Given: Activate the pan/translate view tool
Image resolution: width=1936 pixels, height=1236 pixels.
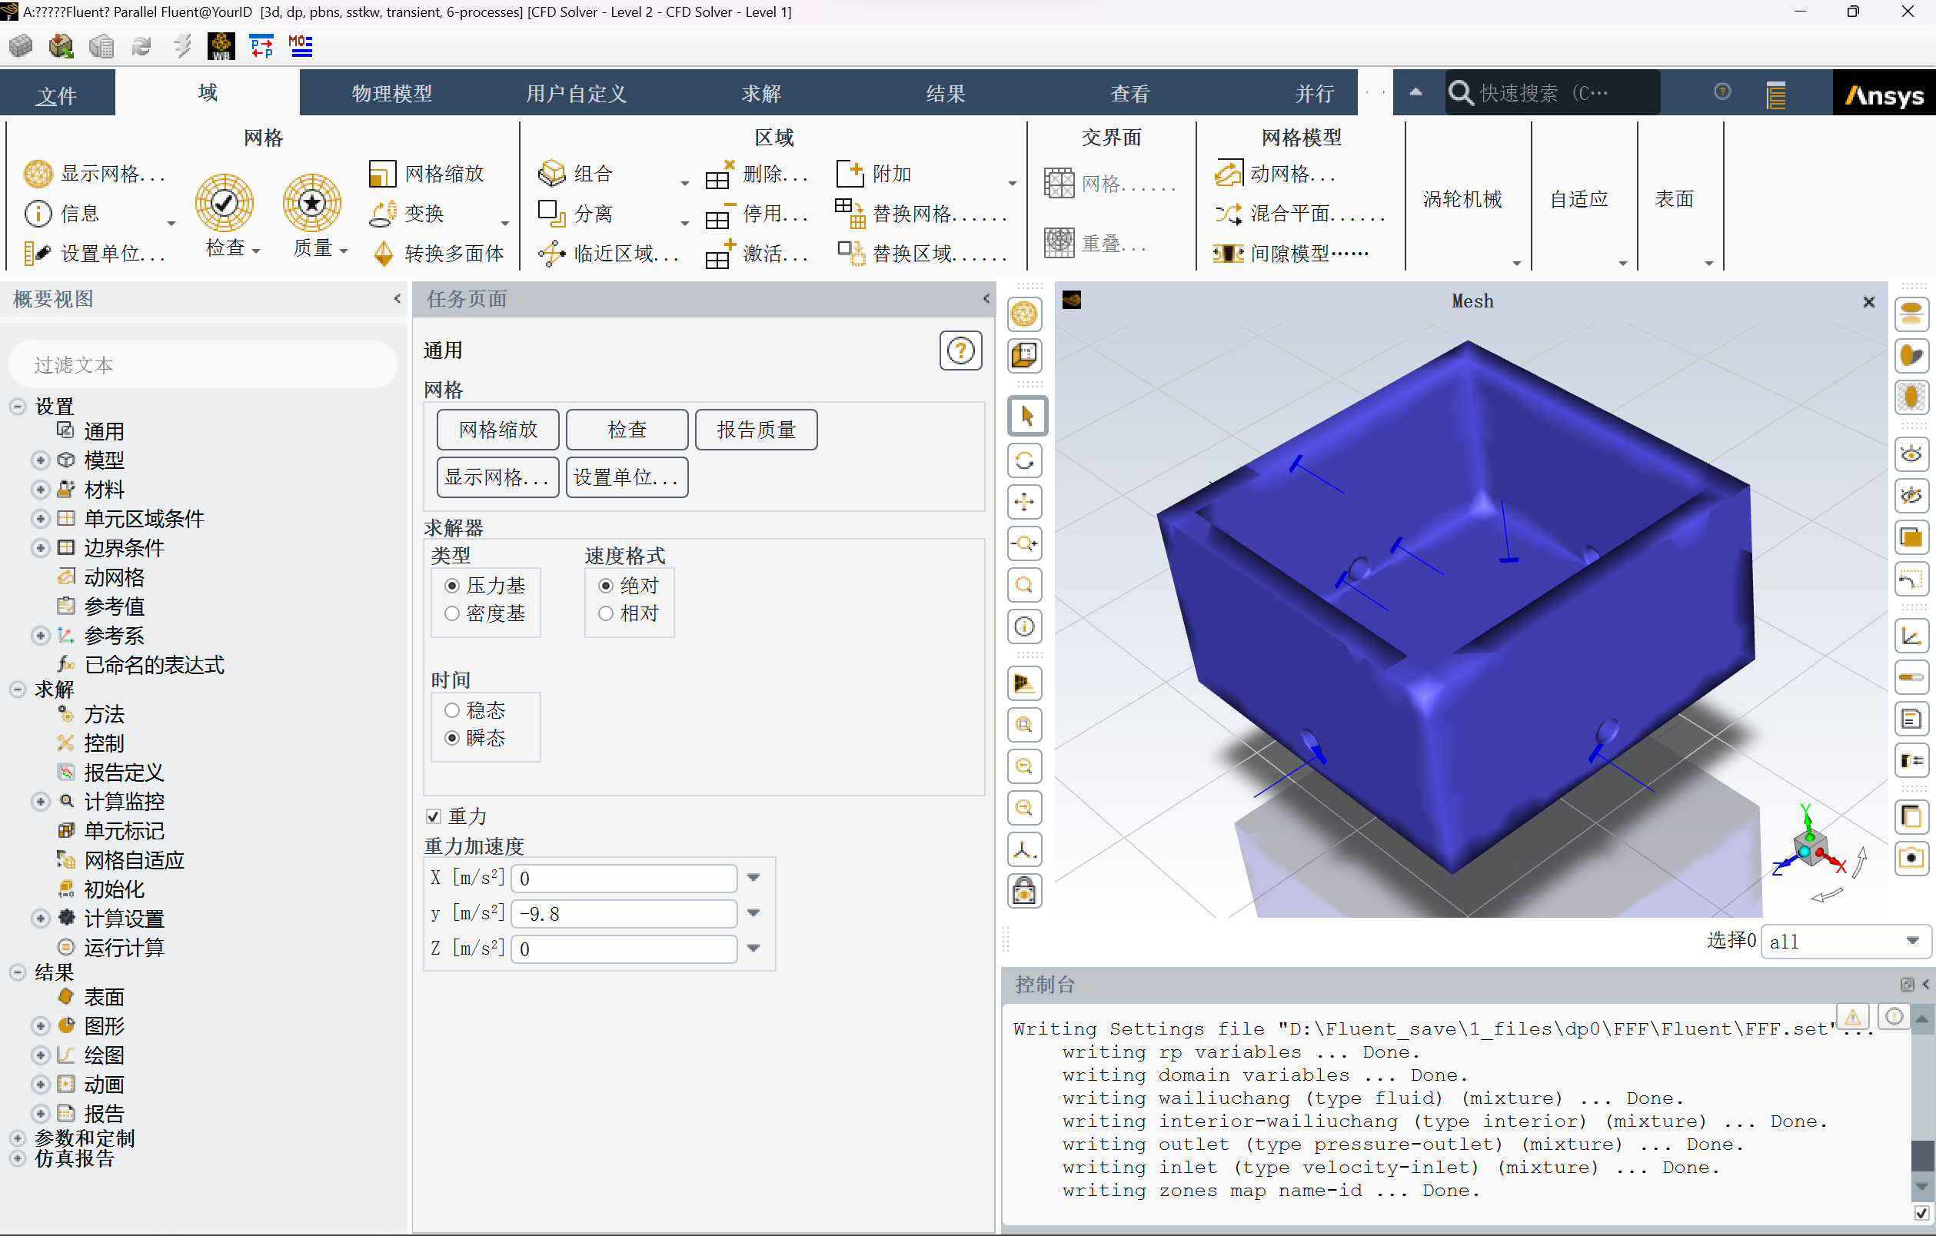Looking at the screenshot, I should pos(1024,502).
